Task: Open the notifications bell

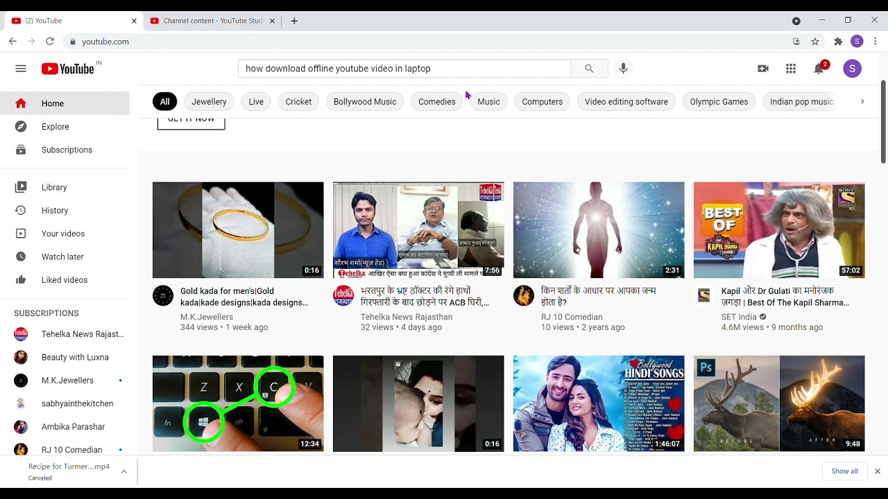Action: point(819,69)
